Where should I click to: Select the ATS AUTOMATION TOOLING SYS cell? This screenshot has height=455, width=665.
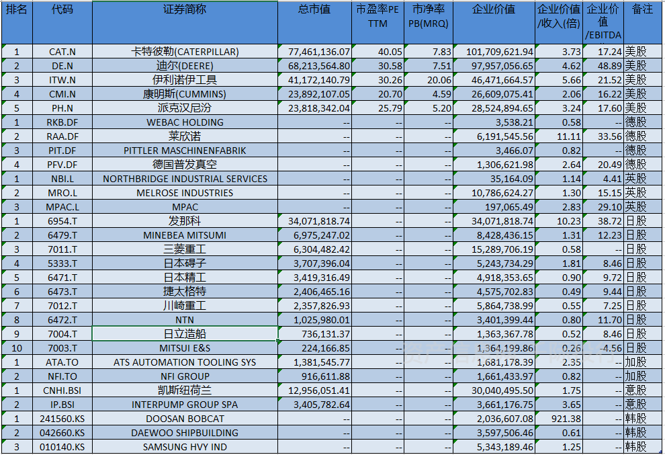[x=185, y=362]
